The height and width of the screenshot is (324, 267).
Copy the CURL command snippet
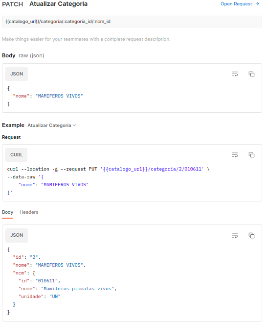pos(251,155)
